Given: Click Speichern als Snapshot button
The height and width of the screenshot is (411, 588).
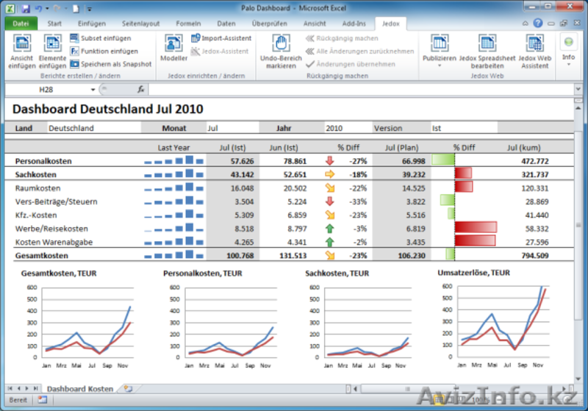Looking at the screenshot, I should (110, 65).
